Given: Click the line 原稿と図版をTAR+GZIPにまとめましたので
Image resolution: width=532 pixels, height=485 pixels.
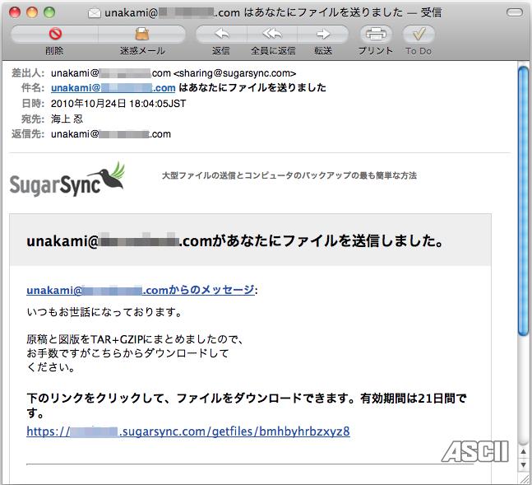Looking at the screenshot, I should pos(135,339).
